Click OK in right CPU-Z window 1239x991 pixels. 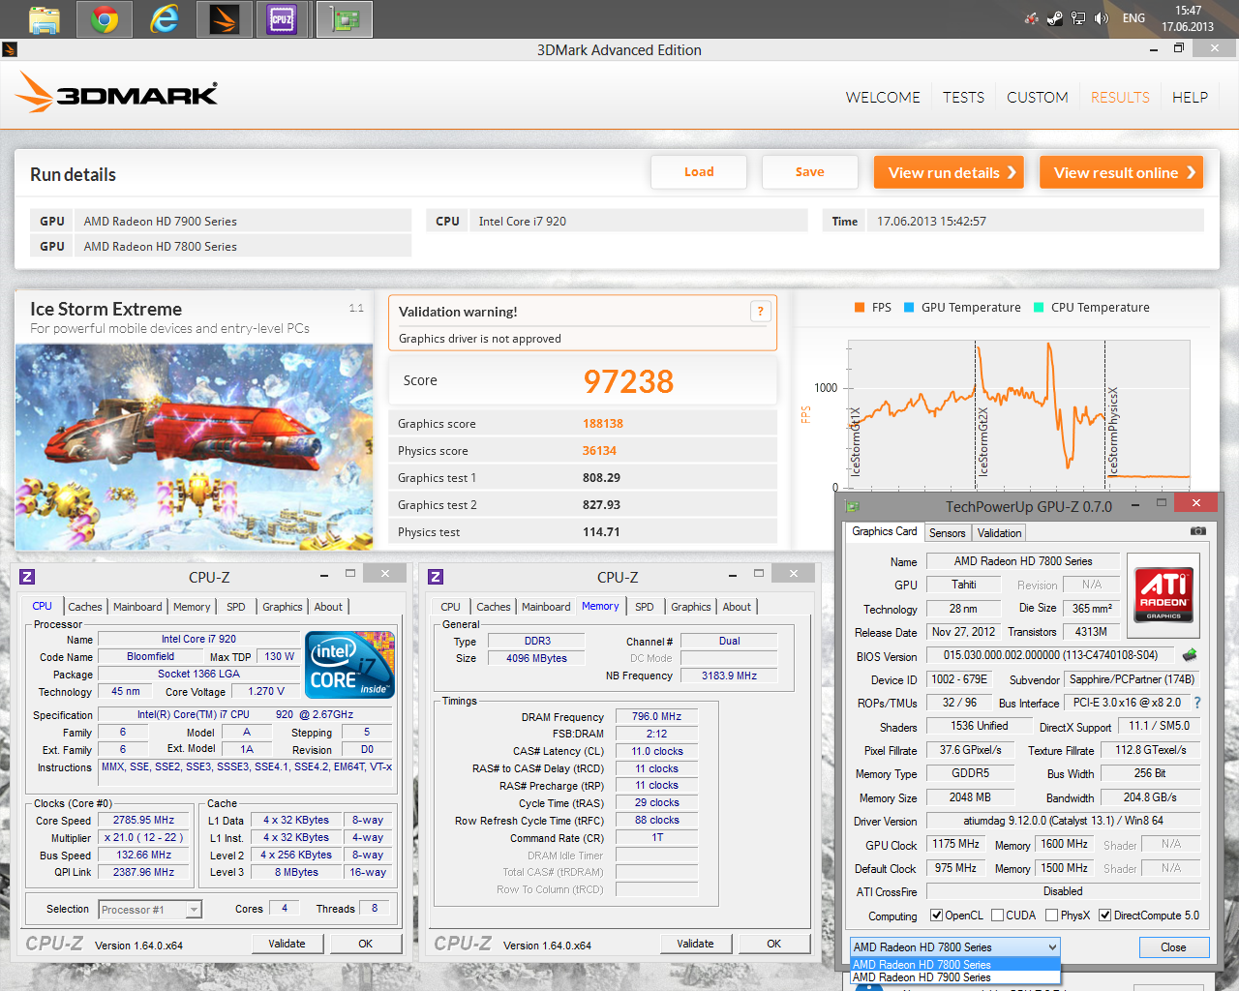point(773,944)
